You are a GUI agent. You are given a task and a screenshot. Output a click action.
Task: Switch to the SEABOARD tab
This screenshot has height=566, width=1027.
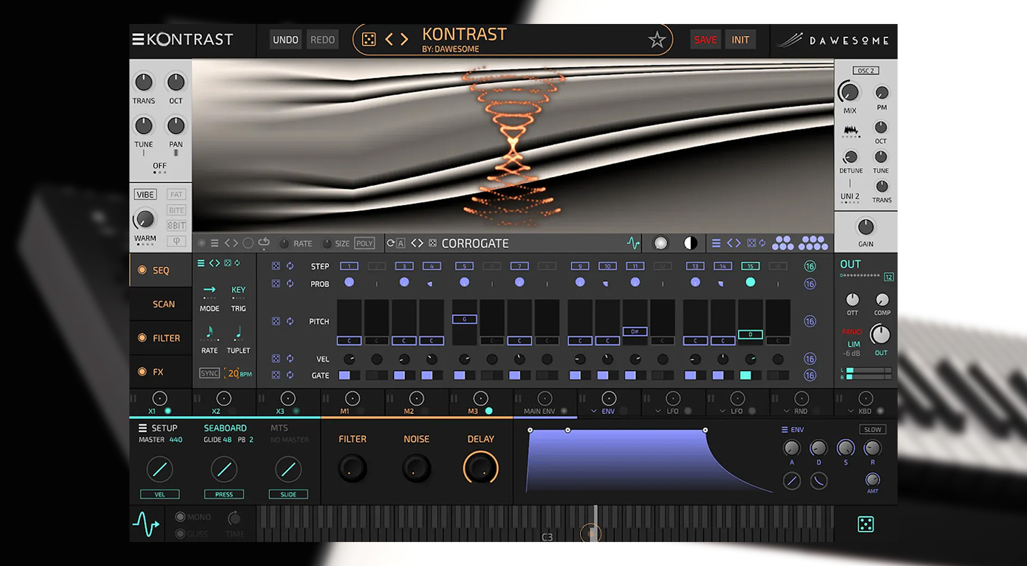[225, 428]
